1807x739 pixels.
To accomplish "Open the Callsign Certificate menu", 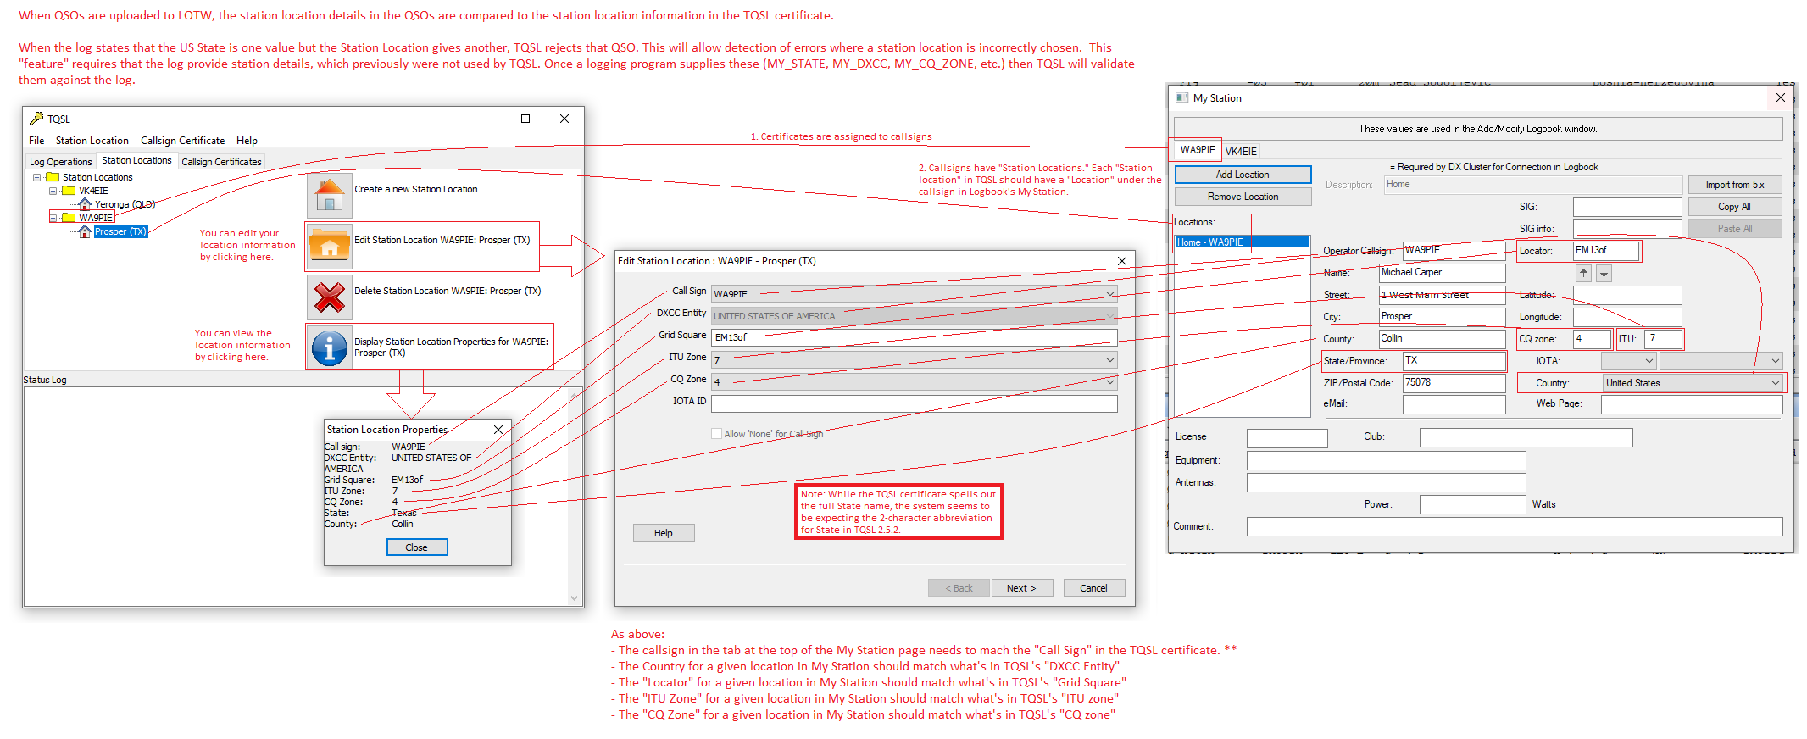I will click(x=182, y=141).
